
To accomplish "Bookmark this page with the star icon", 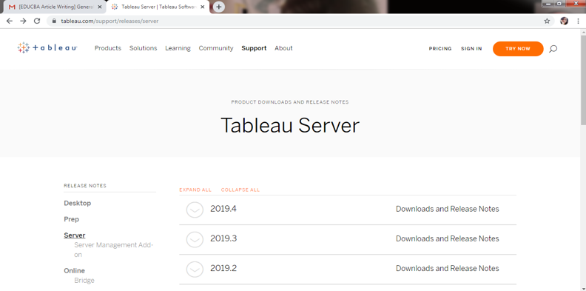I will pos(547,21).
